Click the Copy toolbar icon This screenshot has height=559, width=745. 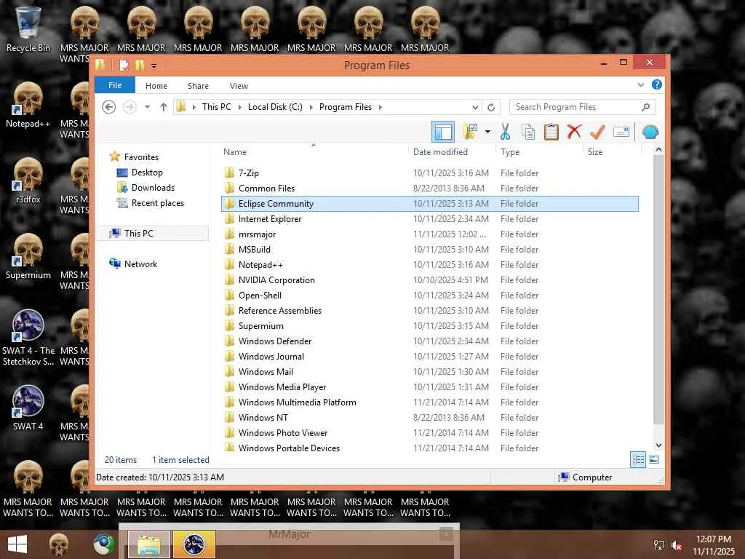(528, 132)
